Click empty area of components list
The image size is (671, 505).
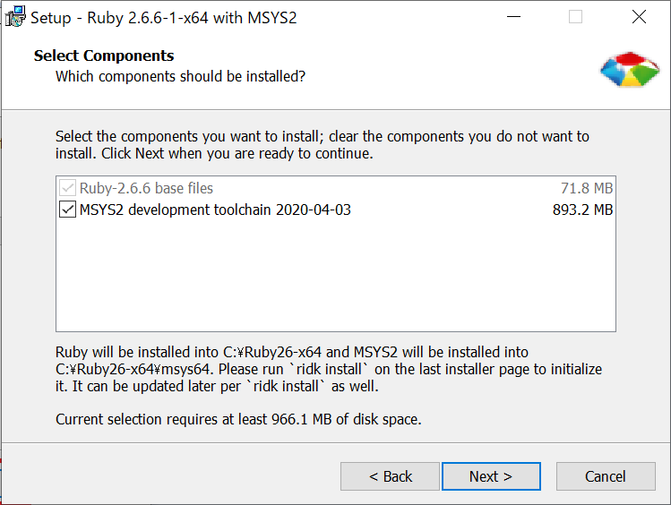click(x=336, y=276)
